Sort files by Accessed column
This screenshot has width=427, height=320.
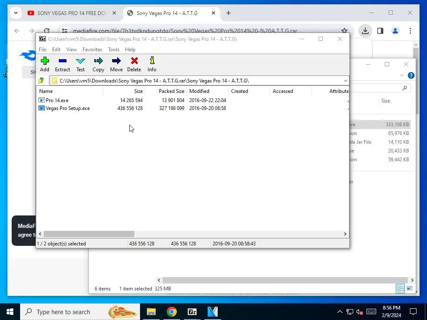click(291, 91)
